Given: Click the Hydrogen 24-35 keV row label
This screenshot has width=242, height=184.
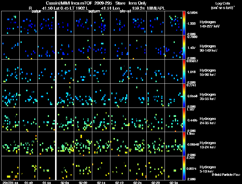Looking at the screenshot, I should [x=208, y=121].
